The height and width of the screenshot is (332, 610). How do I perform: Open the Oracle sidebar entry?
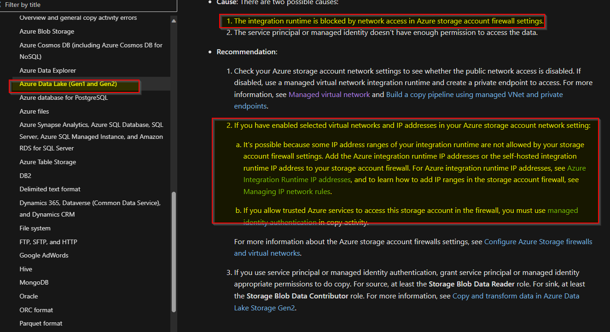(29, 297)
